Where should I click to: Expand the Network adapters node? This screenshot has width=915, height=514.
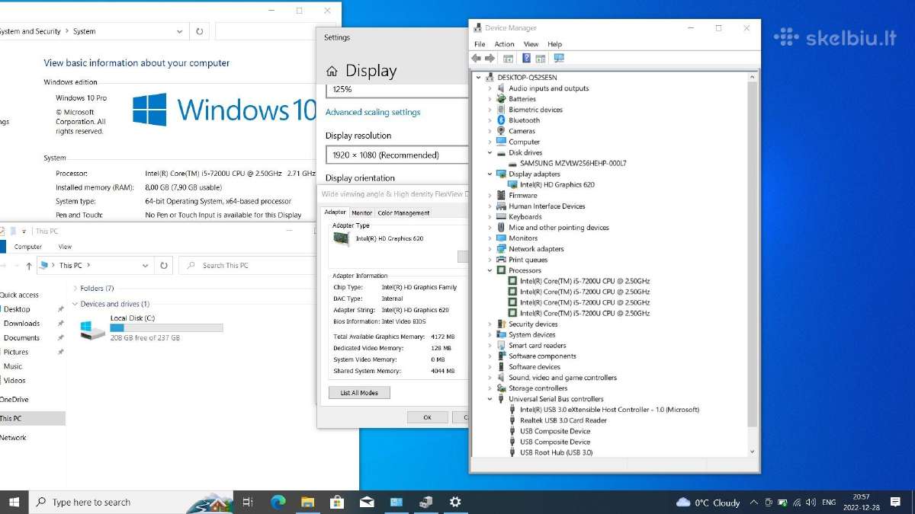[490, 249]
